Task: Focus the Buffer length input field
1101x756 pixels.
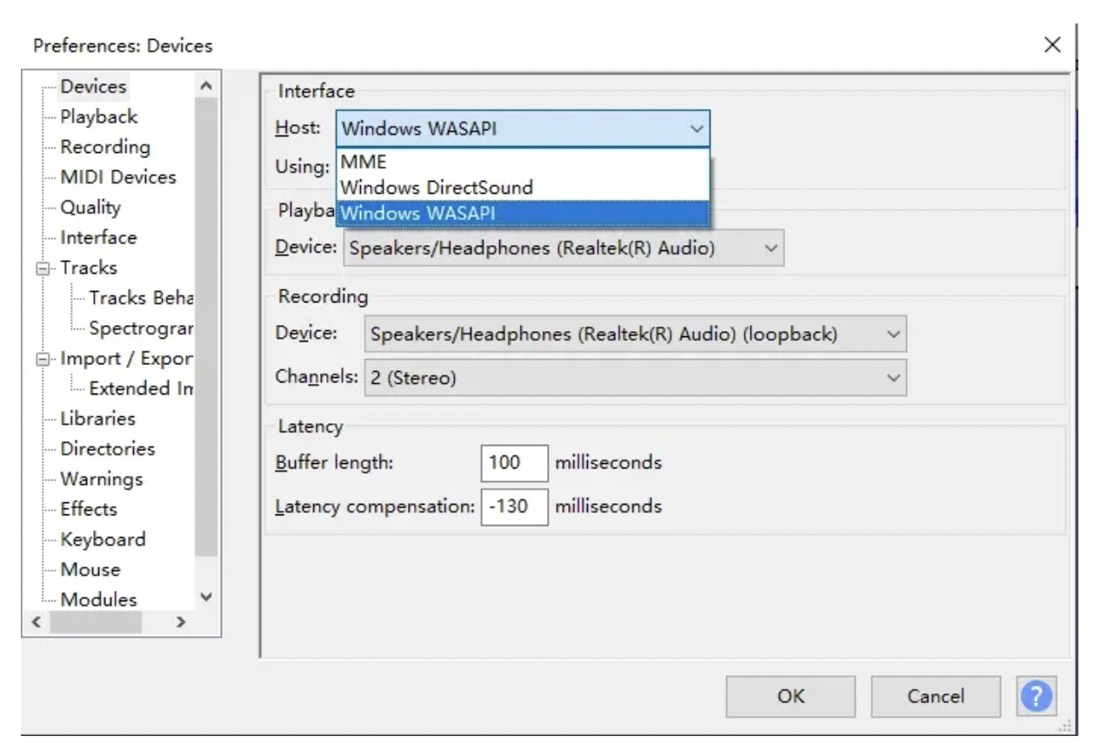Action: coord(514,462)
